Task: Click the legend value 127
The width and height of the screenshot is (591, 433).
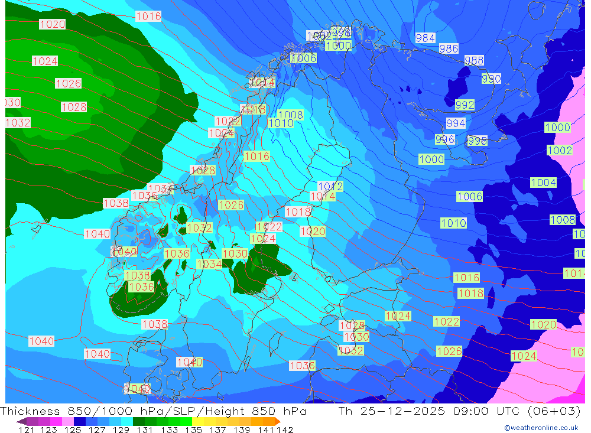Action: [x=97, y=429]
